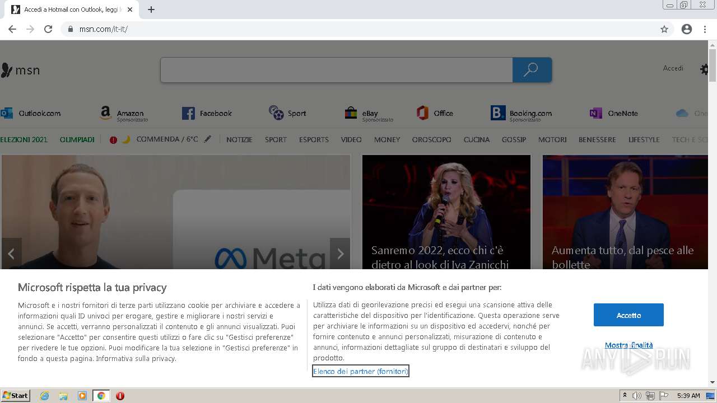717x403 pixels.
Task: Open the Chrome profile avatar icon
Action: pyautogui.click(x=687, y=29)
